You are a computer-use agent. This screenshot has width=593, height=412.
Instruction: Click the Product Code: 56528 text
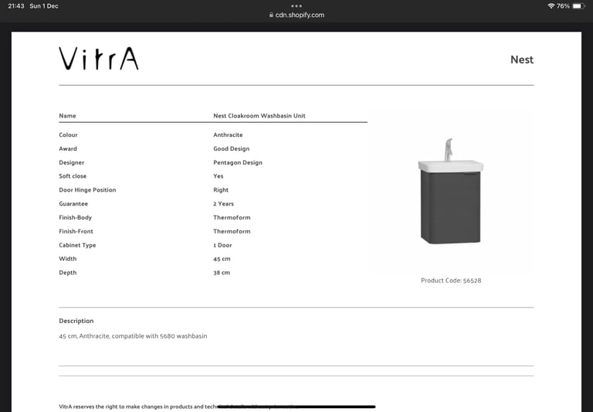(x=451, y=281)
